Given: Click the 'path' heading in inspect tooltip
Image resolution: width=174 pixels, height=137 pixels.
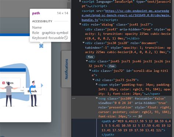Looking at the screenshot, I should pyautogui.click(x=36, y=13).
